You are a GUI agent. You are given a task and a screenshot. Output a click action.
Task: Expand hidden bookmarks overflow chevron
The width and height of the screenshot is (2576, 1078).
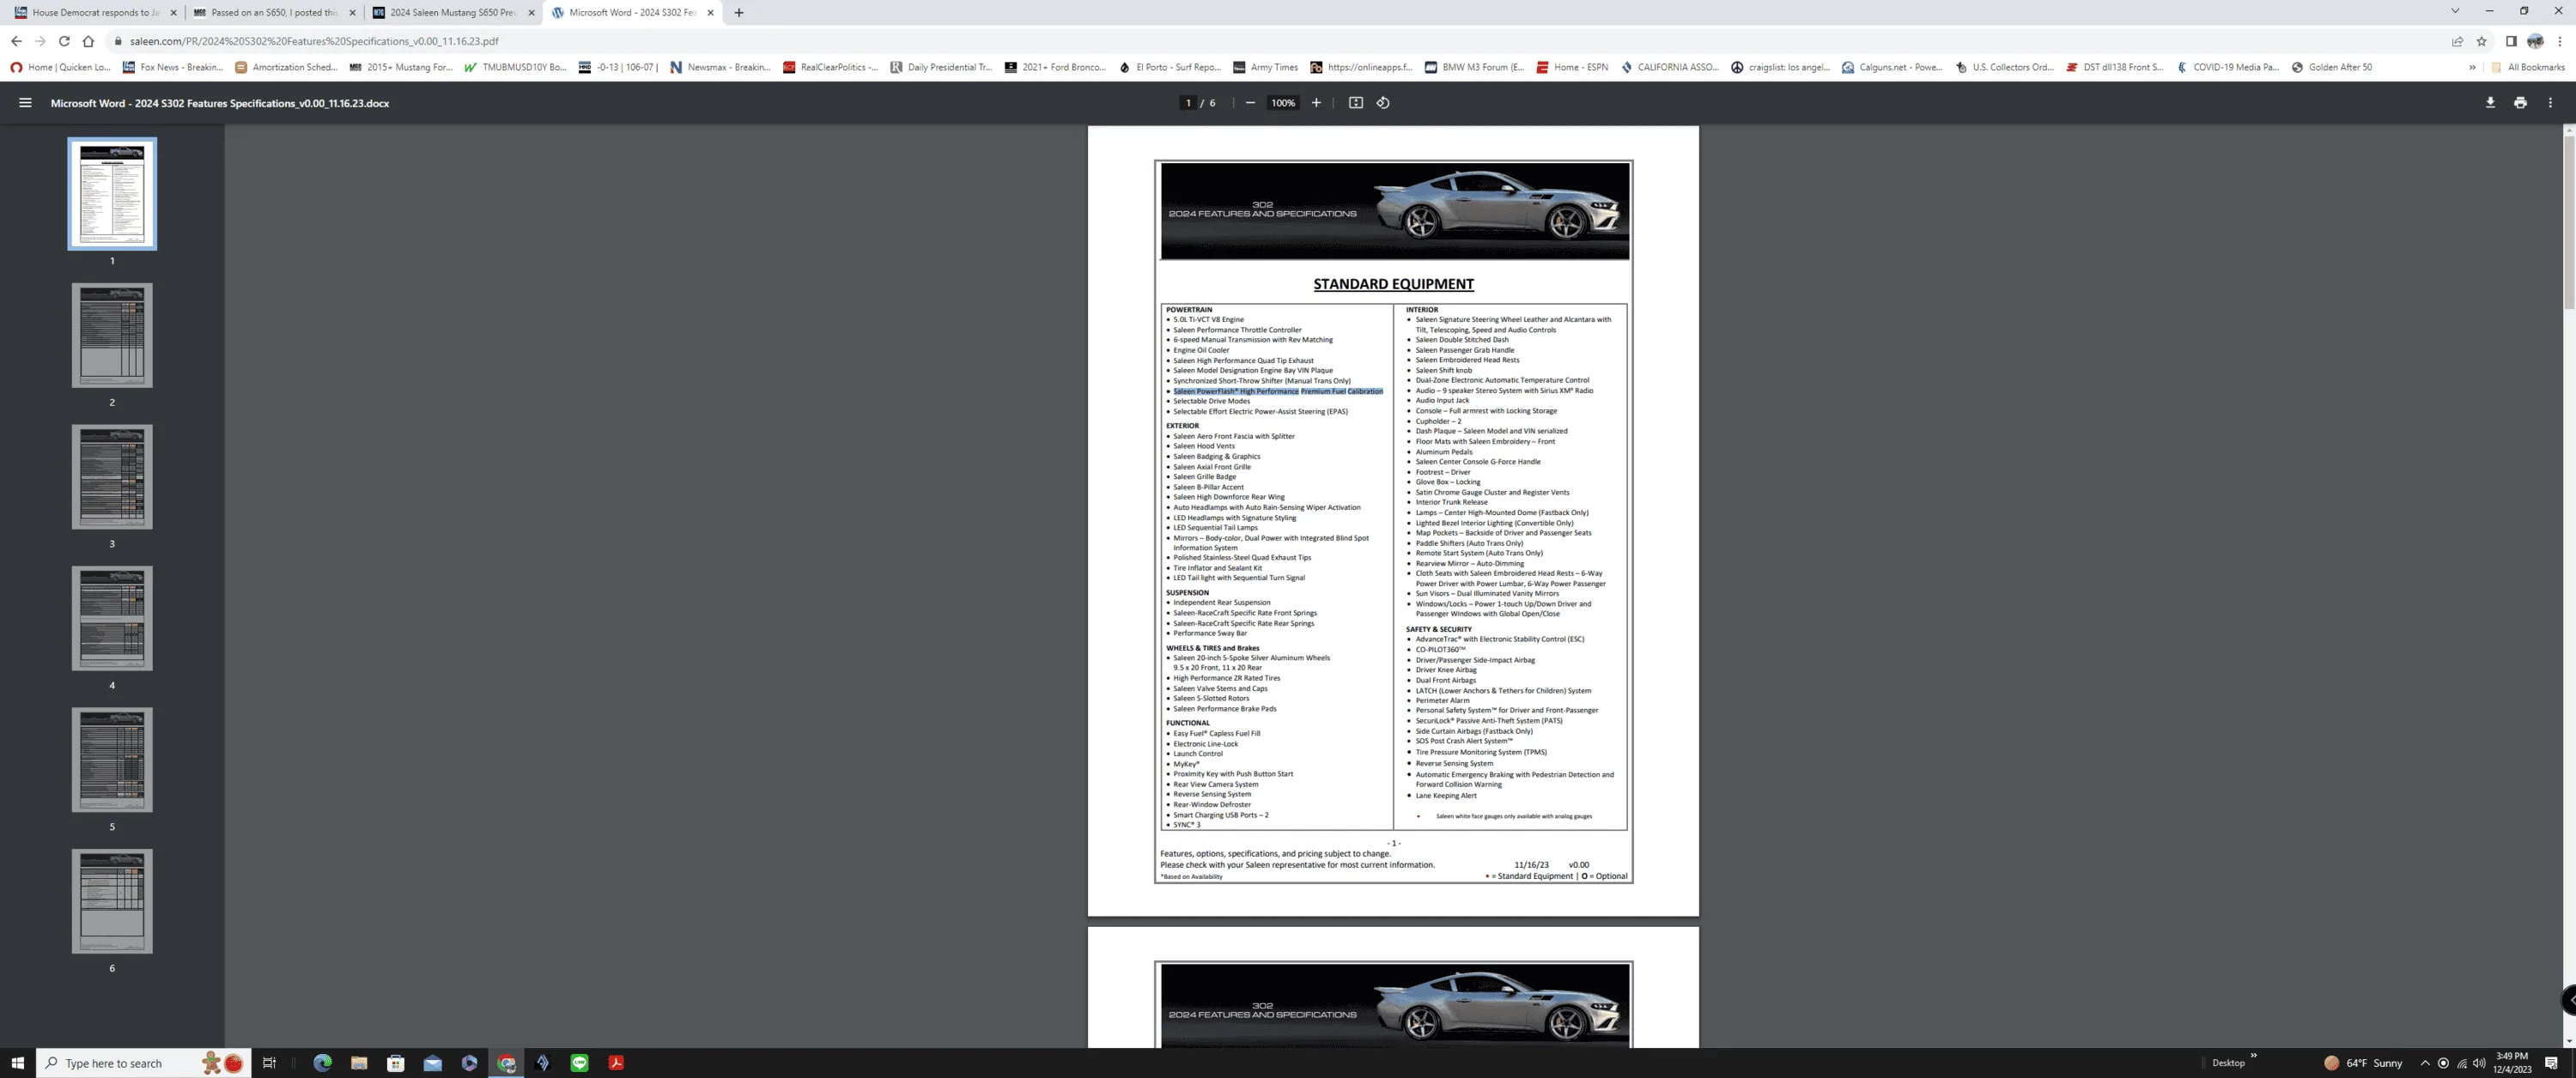click(x=2472, y=67)
